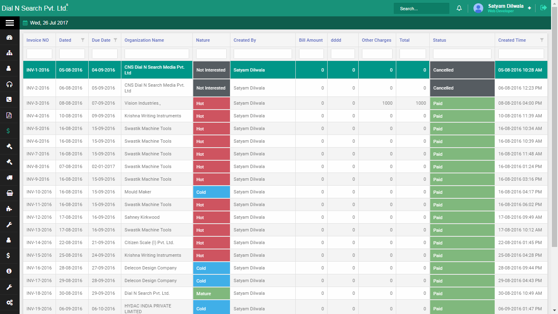Click the Satyam Dilwala profile name
558x314 pixels.
click(x=506, y=6)
